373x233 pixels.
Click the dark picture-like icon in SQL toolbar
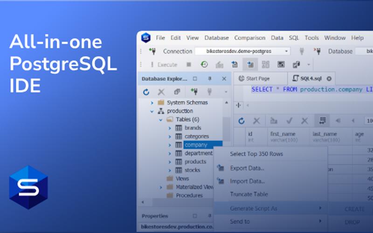[x=281, y=64]
